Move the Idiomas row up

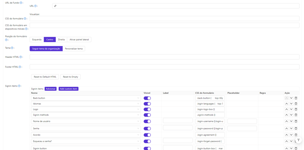(287, 104)
